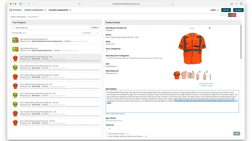Select Class 3 Orange Safety Vest - S/M
Viewport: 252px width, 141px height.
coord(56,59)
